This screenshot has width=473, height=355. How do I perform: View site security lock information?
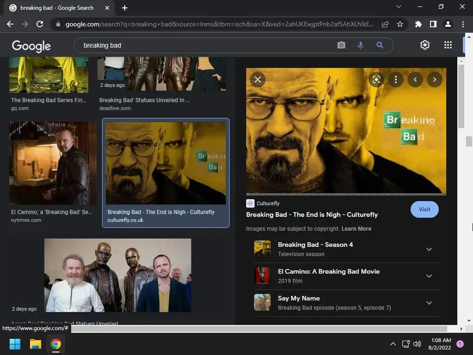(58, 24)
